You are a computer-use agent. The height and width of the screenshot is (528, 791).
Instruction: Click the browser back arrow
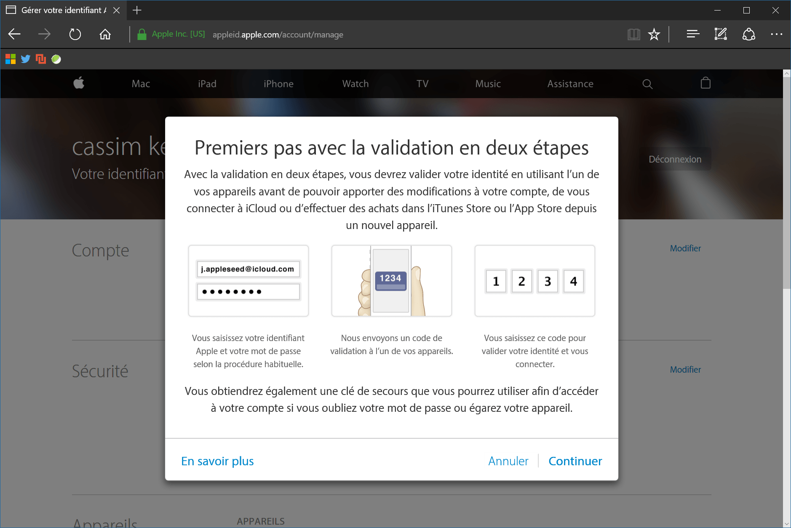[15, 34]
